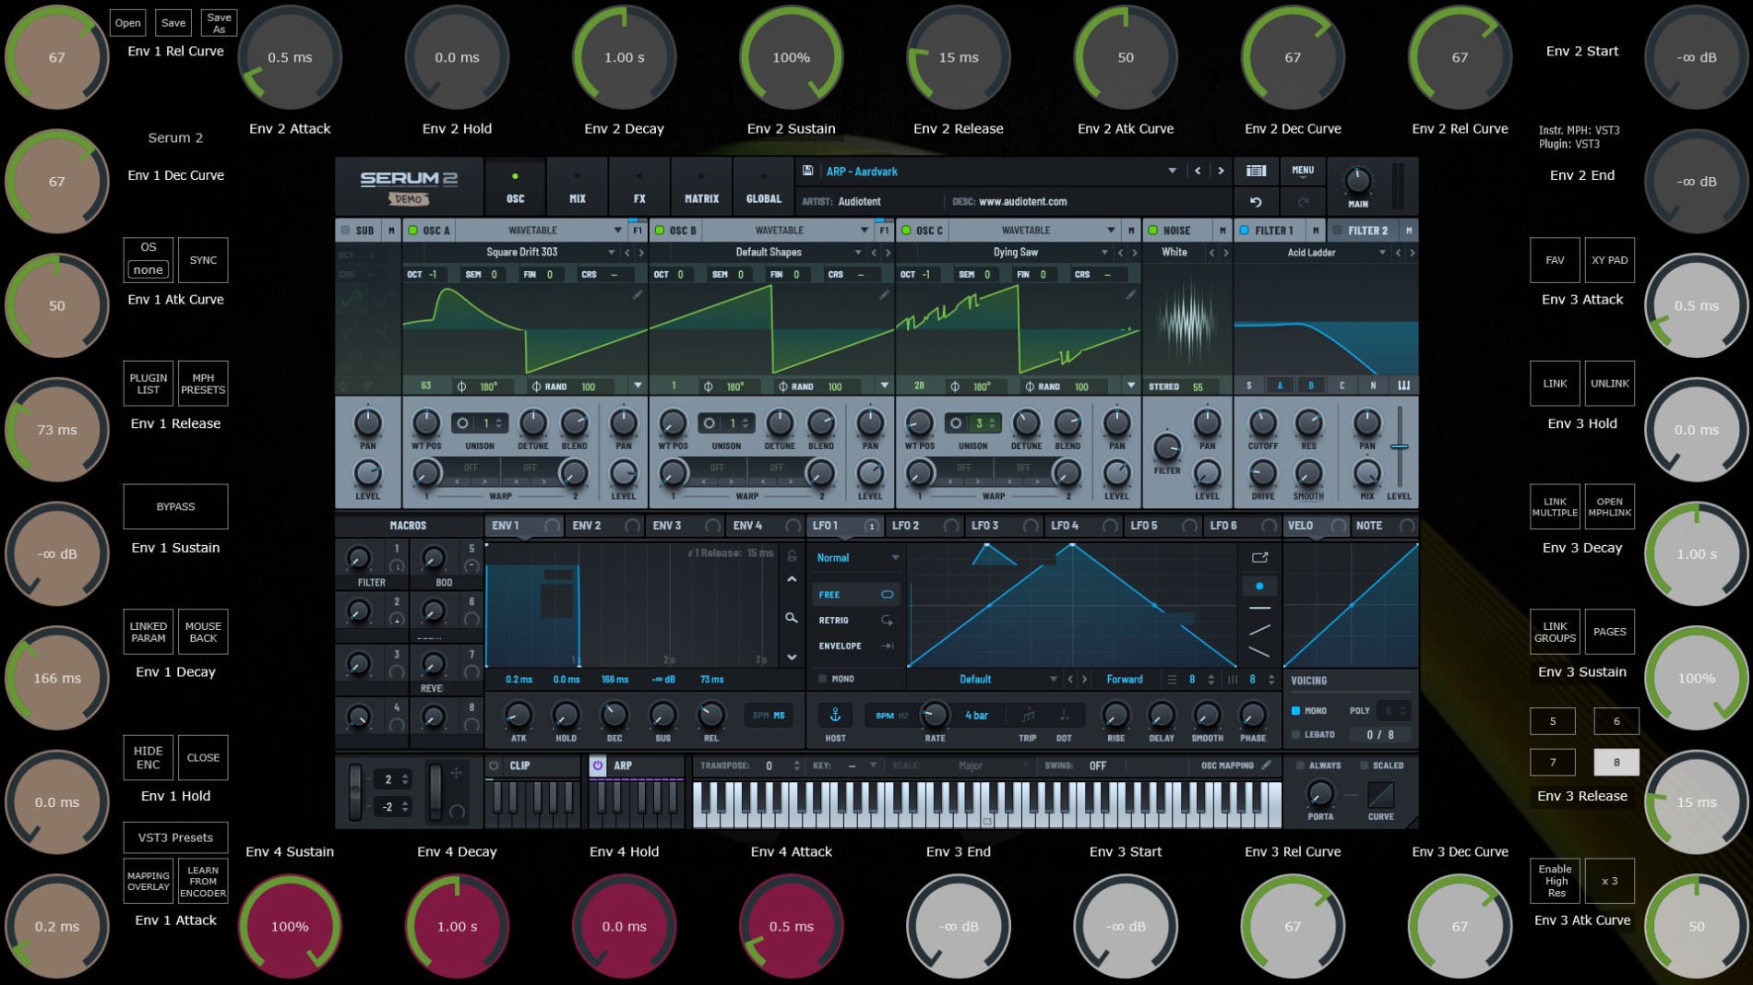The width and height of the screenshot is (1753, 985).
Task: Switch to the FX tab
Action: point(639,187)
